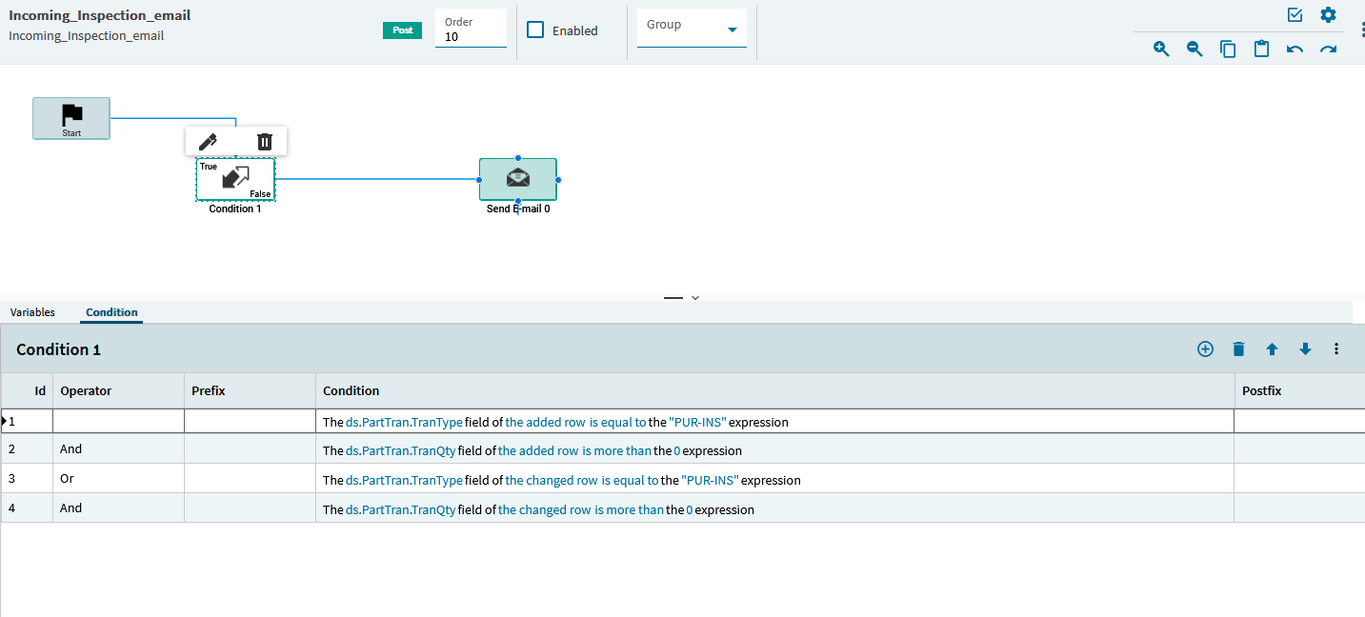The width and height of the screenshot is (1365, 617).
Task: Open Condition 1 overflow menu
Action: (1336, 349)
